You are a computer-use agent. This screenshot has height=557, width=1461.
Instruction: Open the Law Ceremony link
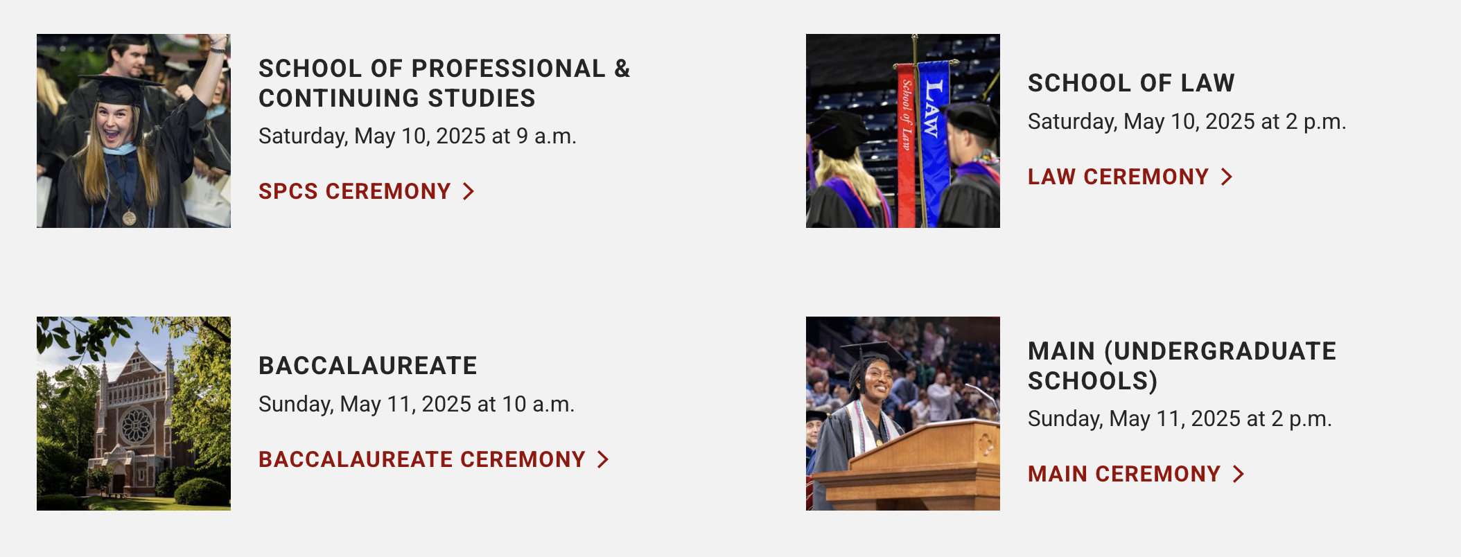1117,177
